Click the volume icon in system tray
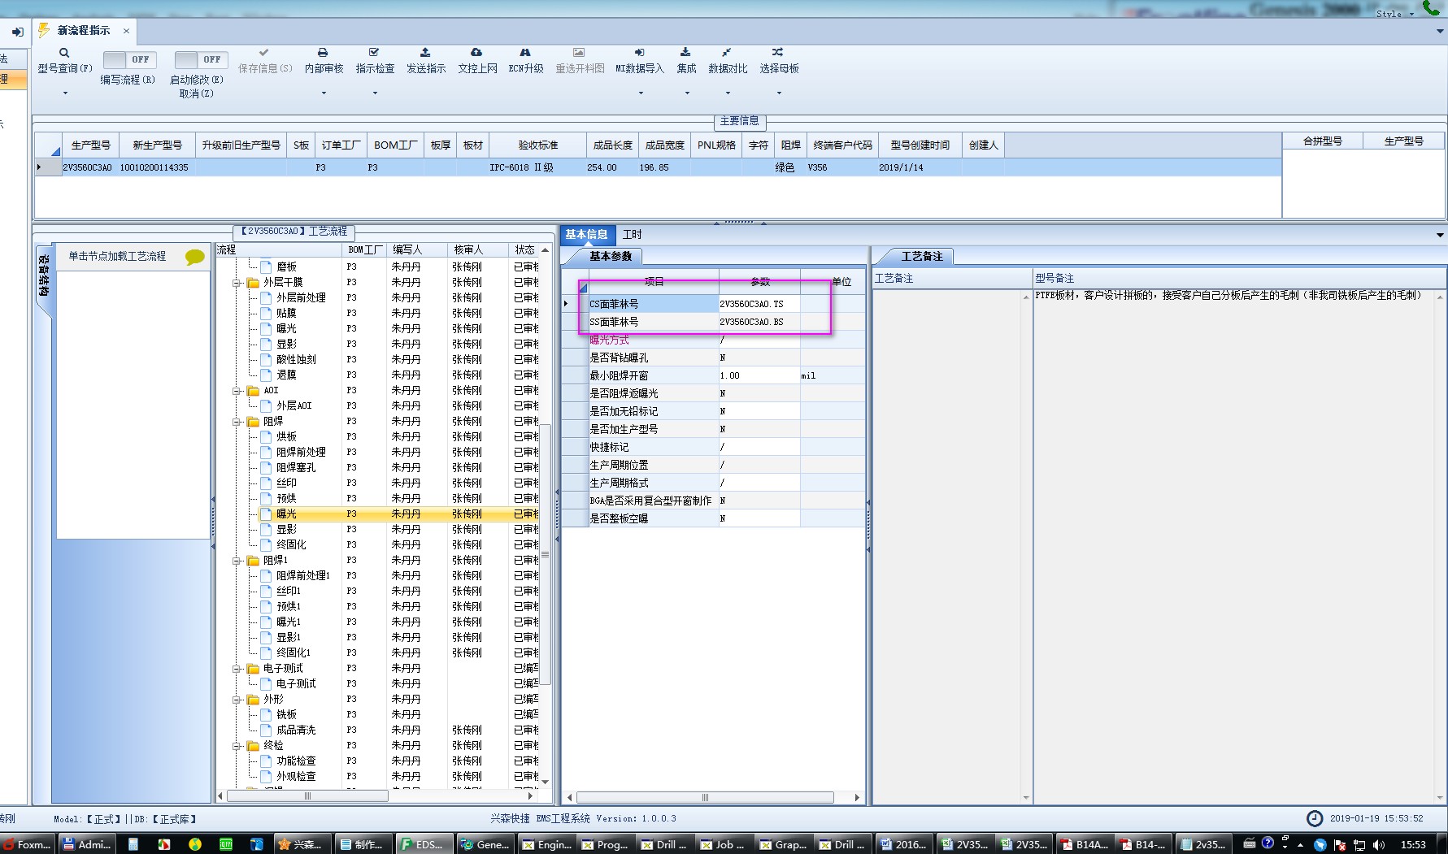This screenshot has width=1448, height=854. (x=1378, y=845)
